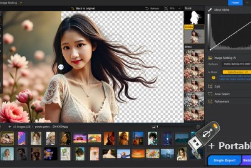Image resolution: width=251 pixels, height=168 pixels.
Task: Pick the last Effect preset thumbnail
Action: point(194,113)
